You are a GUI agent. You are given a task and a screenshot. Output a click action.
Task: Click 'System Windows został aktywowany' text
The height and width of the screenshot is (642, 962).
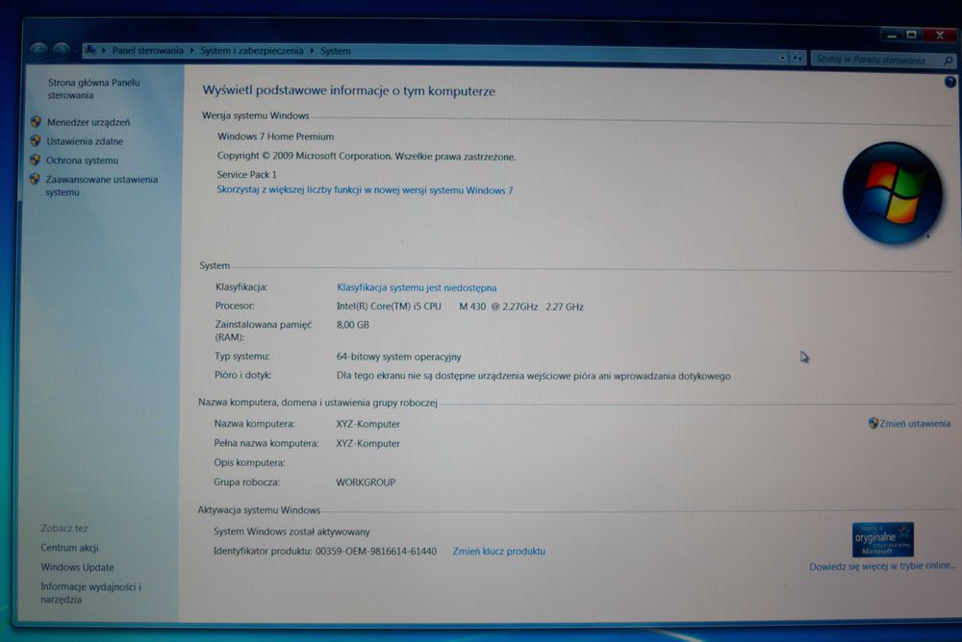point(291,531)
